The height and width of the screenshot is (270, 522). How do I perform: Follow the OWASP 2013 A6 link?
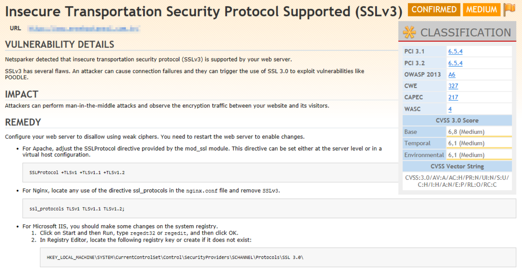coord(452,74)
